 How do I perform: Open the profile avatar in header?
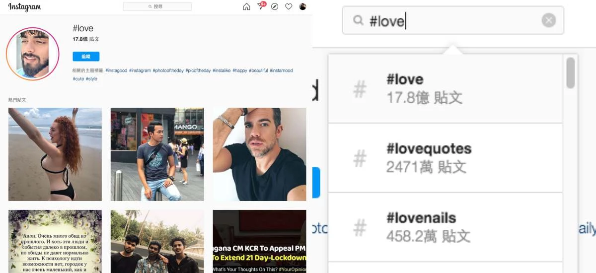pos(303,6)
